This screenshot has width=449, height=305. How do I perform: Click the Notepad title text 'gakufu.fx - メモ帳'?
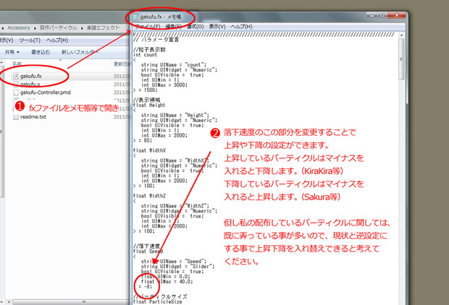160,17
